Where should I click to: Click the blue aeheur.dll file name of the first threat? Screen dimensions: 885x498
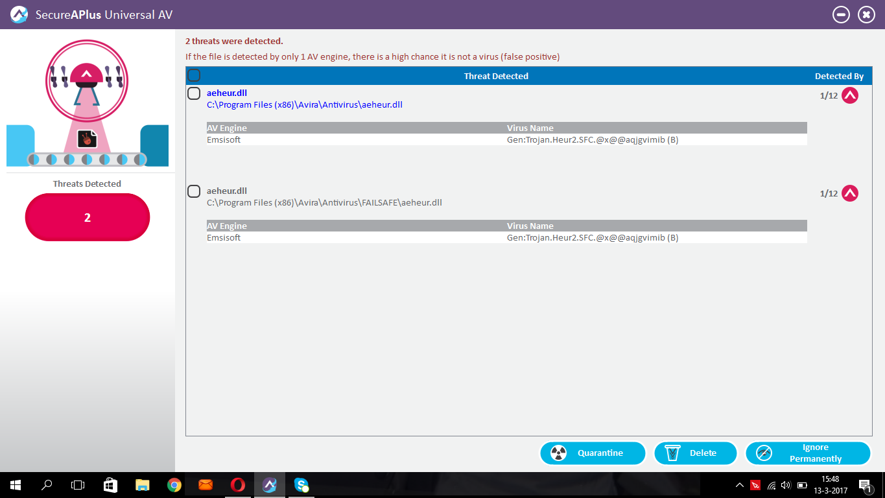pyautogui.click(x=227, y=93)
